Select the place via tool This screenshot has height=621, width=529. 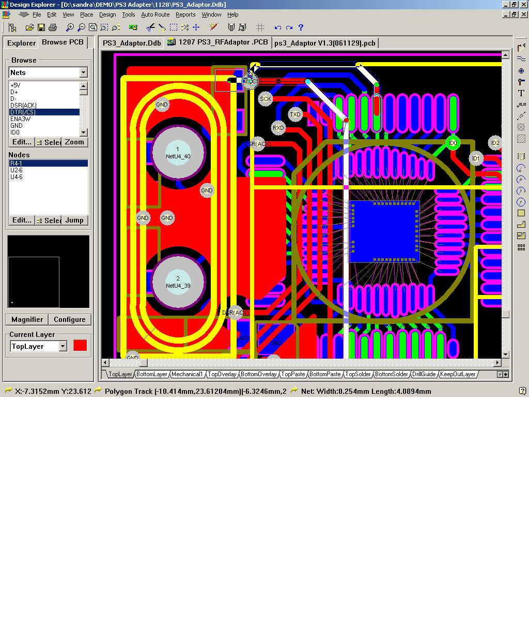(x=521, y=82)
